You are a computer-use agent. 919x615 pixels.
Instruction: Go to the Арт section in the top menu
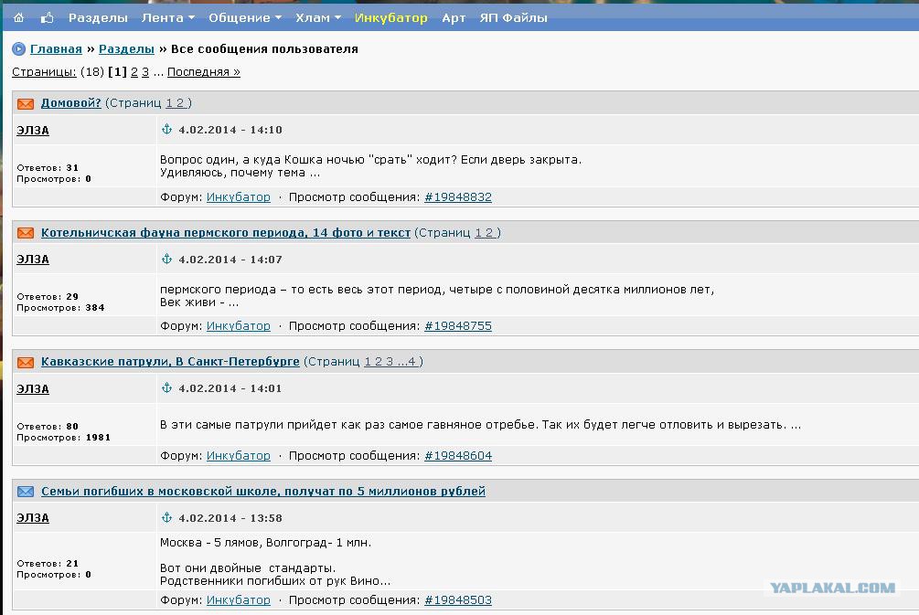(454, 17)
